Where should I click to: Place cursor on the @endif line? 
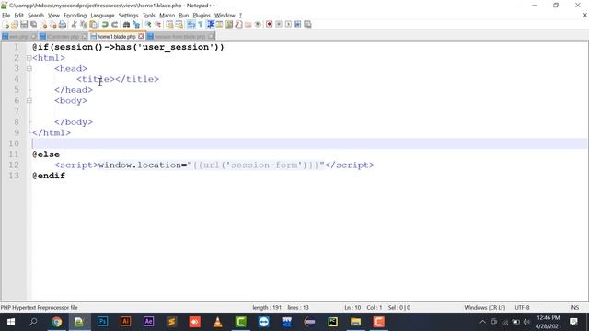coord(49,176)
